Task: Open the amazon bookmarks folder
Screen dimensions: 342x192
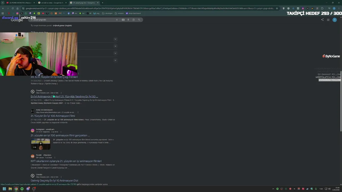Action: coord(119,13)
